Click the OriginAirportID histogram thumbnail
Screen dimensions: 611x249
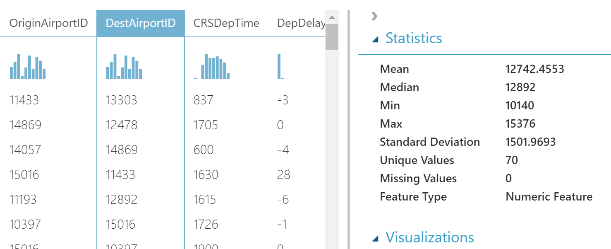coord(28,66)
